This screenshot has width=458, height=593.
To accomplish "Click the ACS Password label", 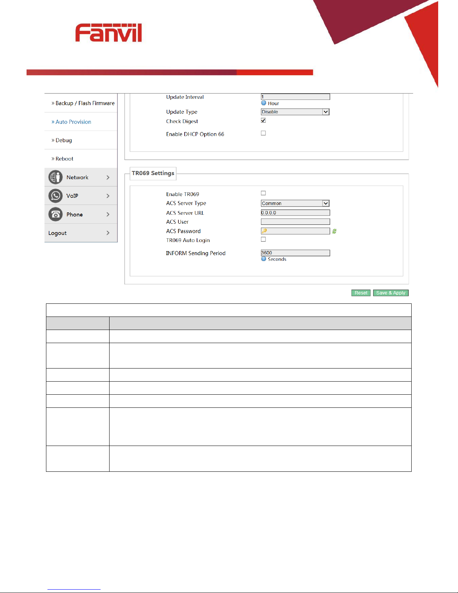I will coord(184,231).
